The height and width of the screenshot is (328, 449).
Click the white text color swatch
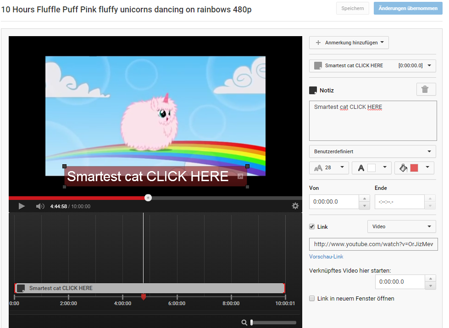coord(371,168)
